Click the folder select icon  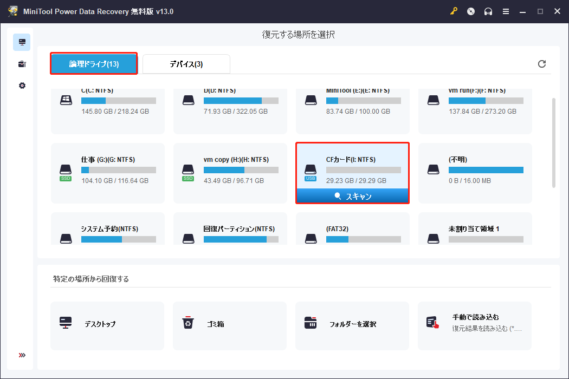(x=311, y=323)
